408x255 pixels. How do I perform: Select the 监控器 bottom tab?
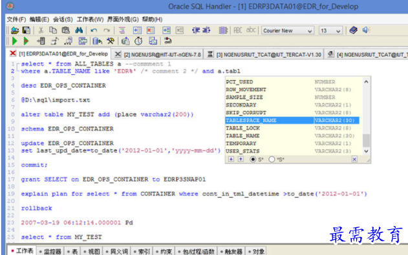coord(50,251)
